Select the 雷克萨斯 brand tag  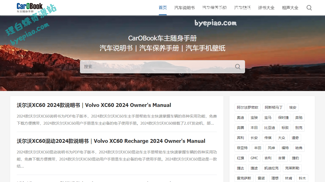coord(244,178)
